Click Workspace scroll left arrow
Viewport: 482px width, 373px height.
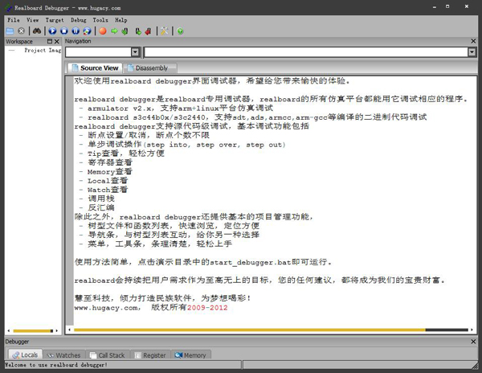click(9, 331)
